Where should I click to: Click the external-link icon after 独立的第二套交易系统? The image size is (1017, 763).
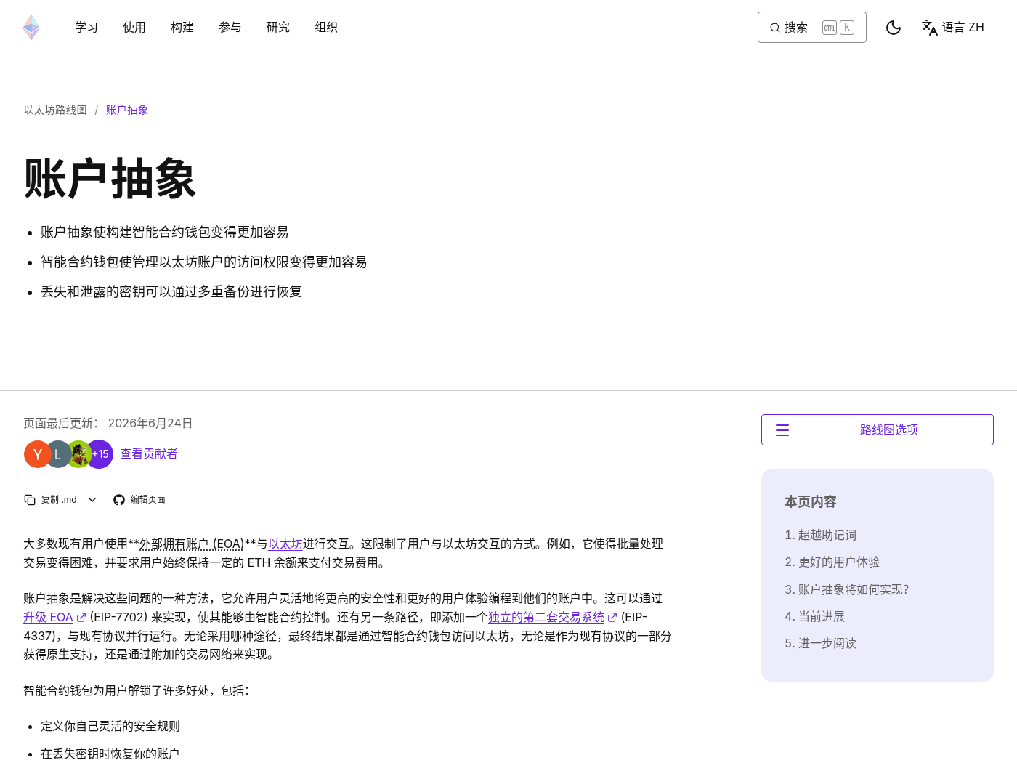pos(612,618)
